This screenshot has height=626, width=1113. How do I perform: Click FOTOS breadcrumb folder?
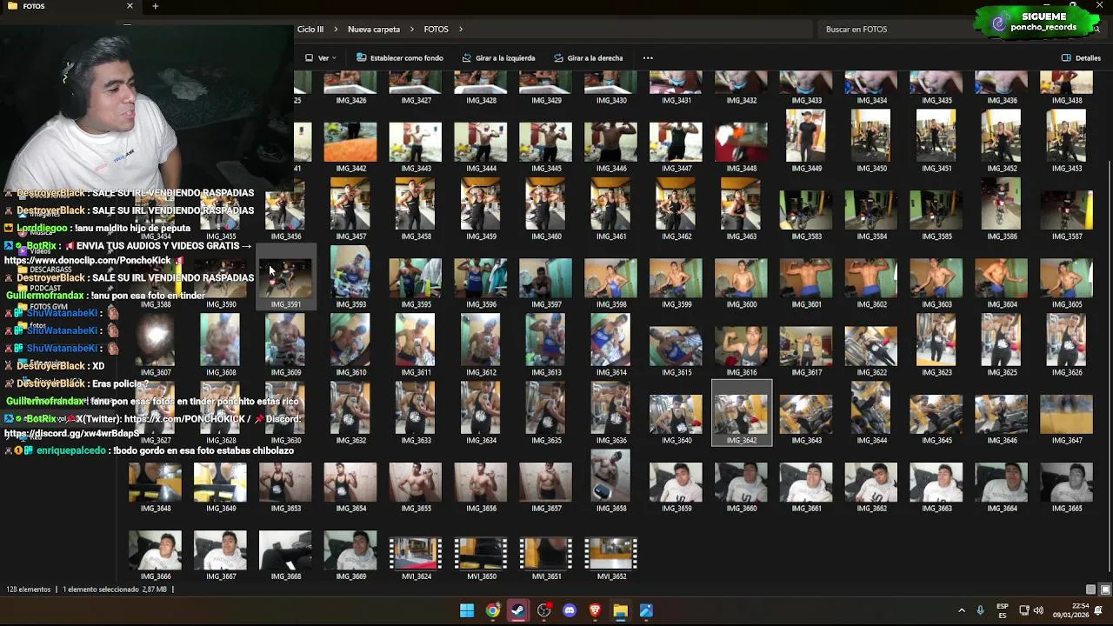(437, 30)
